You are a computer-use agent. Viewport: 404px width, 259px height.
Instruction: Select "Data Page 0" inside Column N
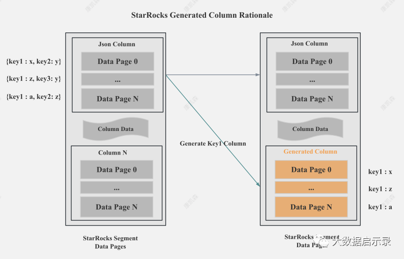pyautogui.click(x=117, y=170)
